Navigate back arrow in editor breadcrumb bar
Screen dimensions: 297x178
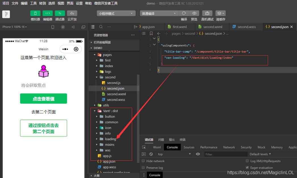[159, 34]
